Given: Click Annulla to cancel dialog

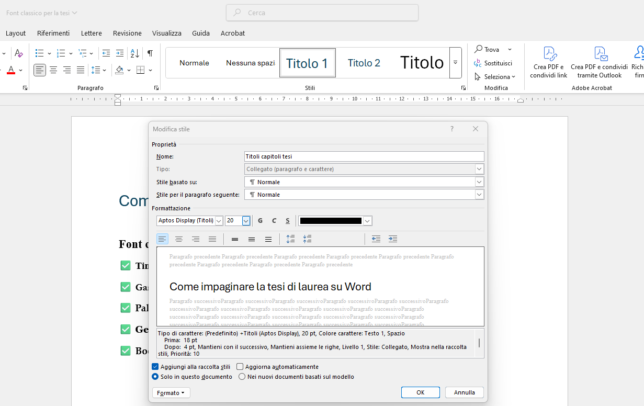Looking at the screenshot, I should pos(464,392).
